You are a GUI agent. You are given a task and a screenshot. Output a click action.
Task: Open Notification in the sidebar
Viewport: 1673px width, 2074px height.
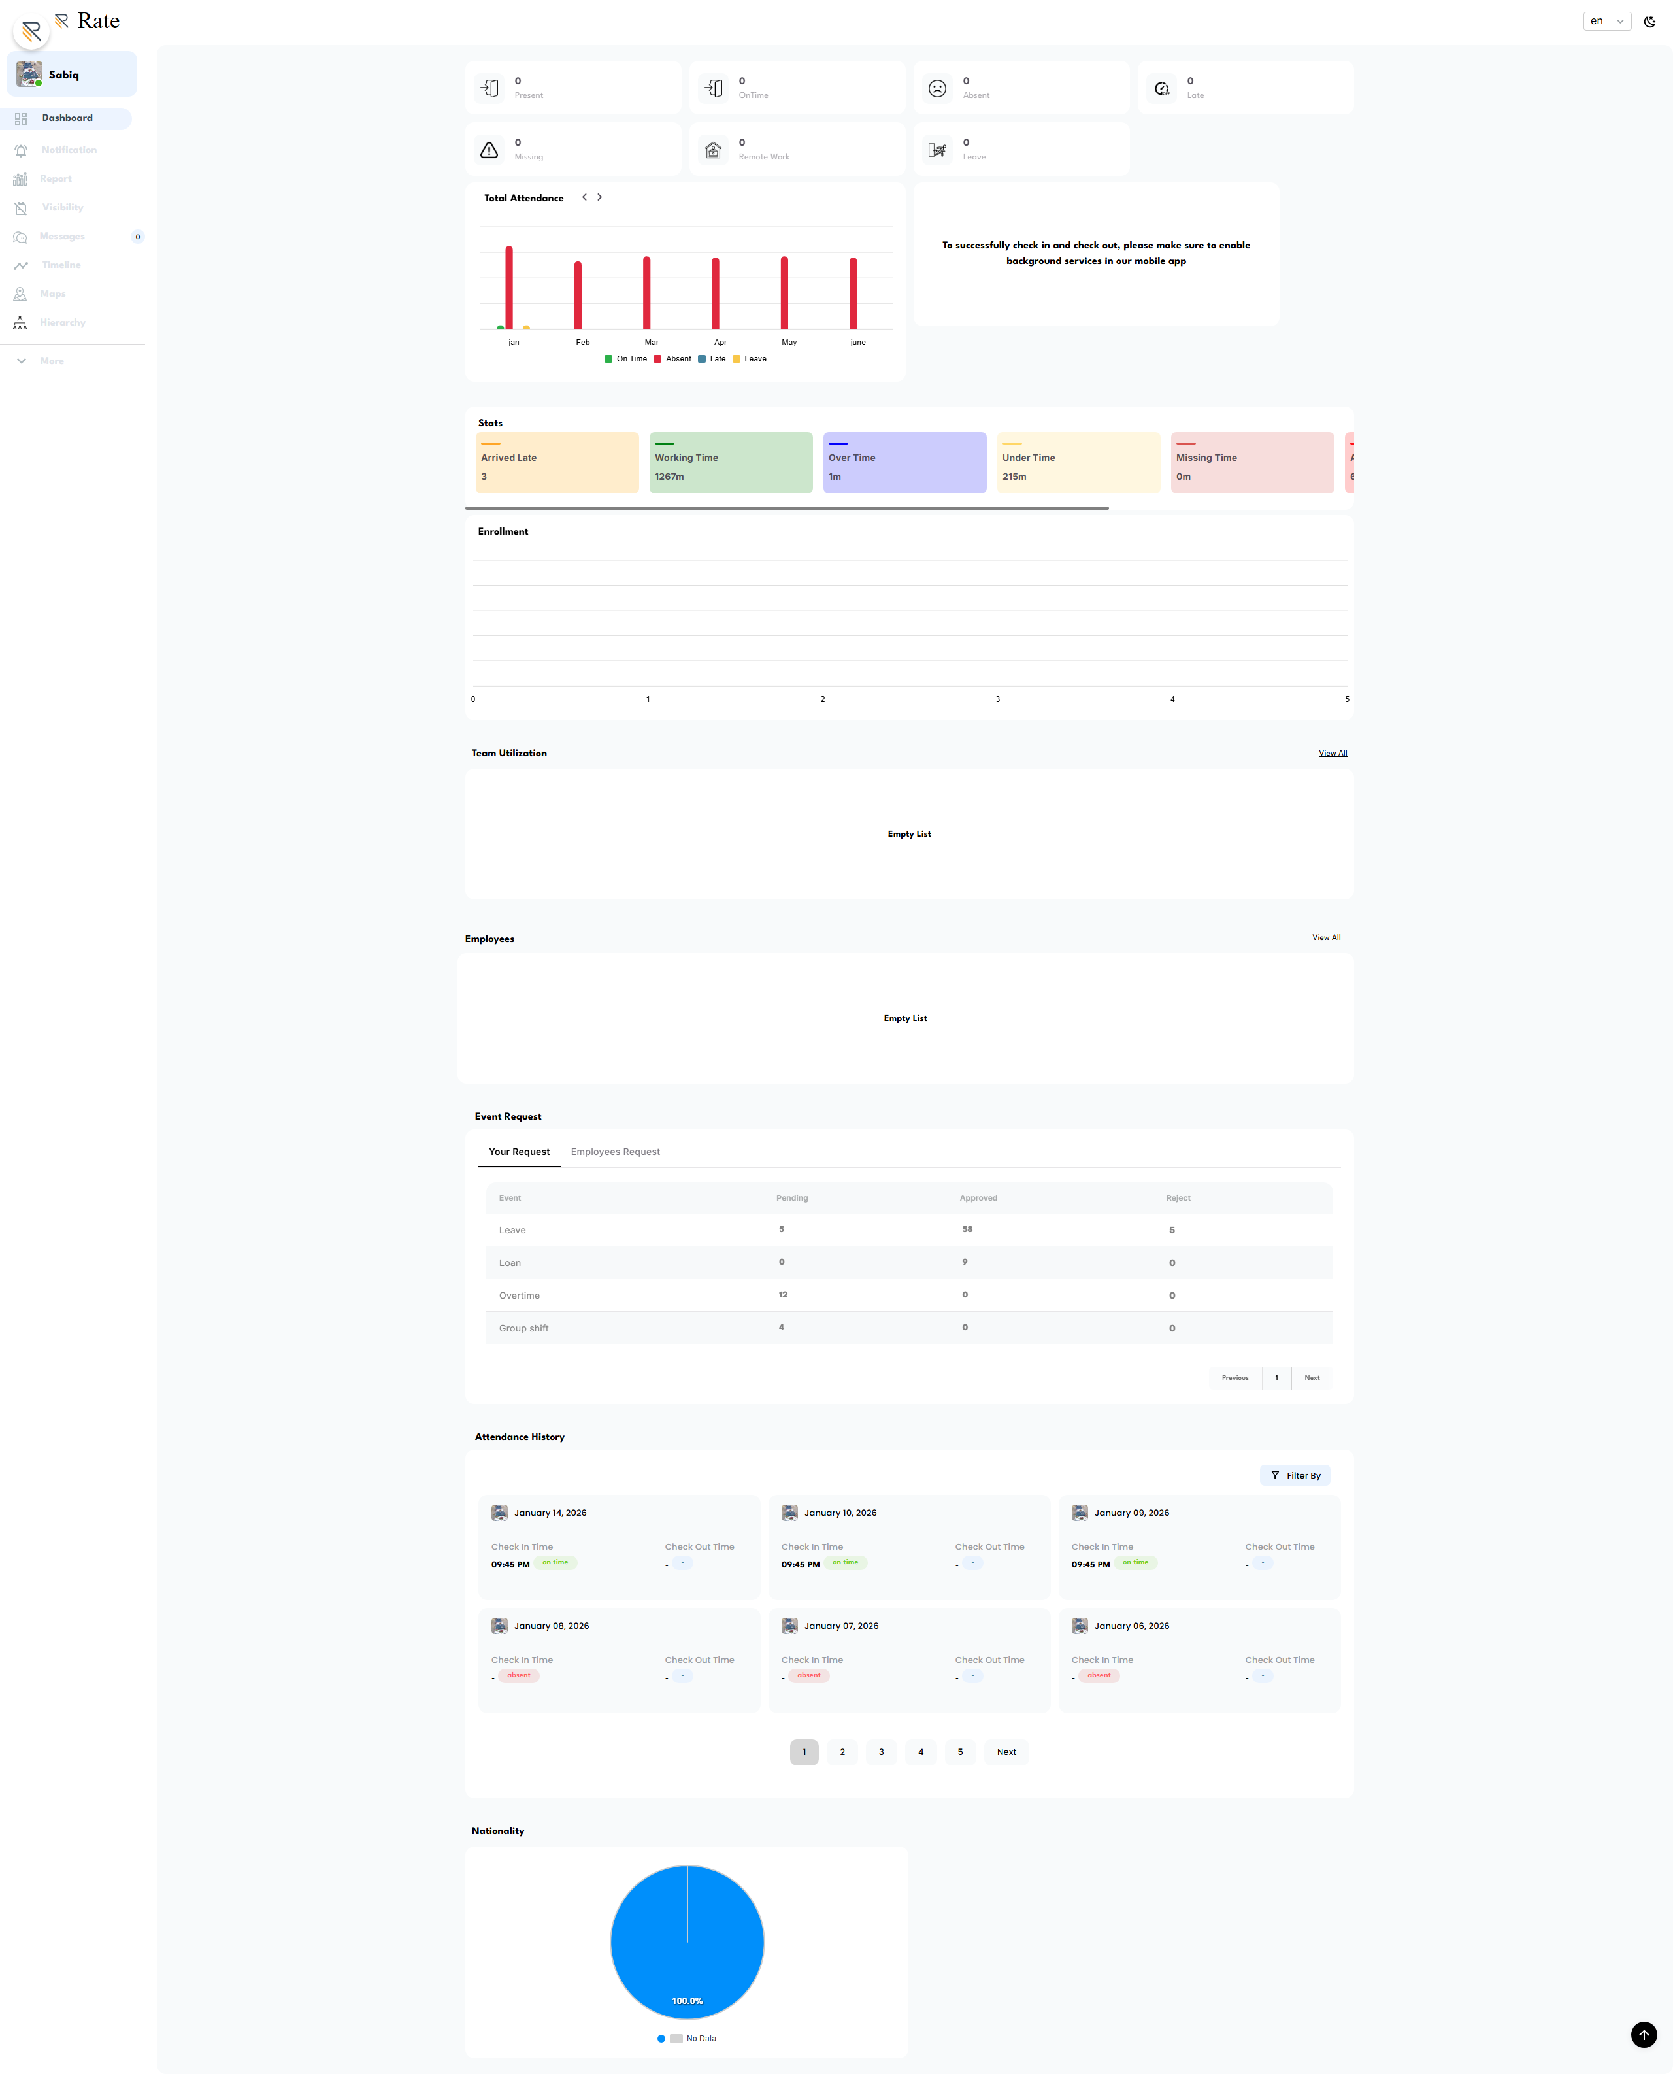coord(69,150)
